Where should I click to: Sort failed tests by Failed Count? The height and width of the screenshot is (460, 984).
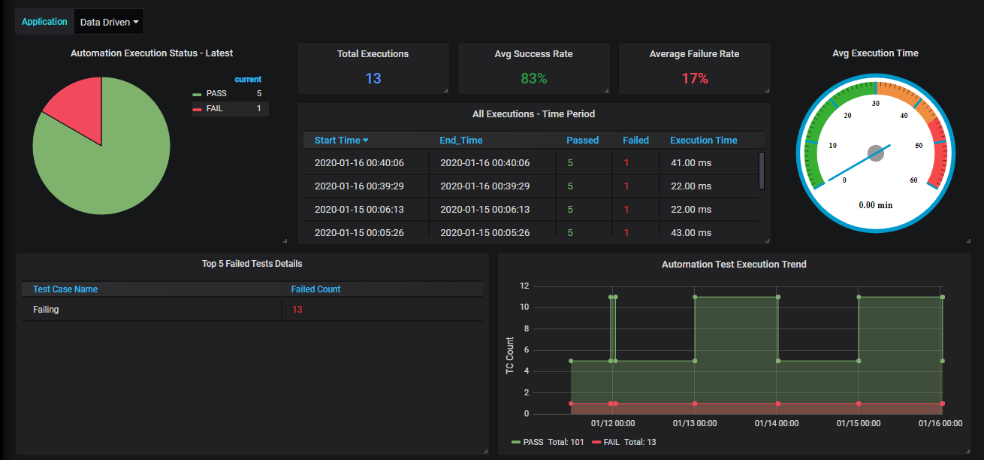[315, 289]
